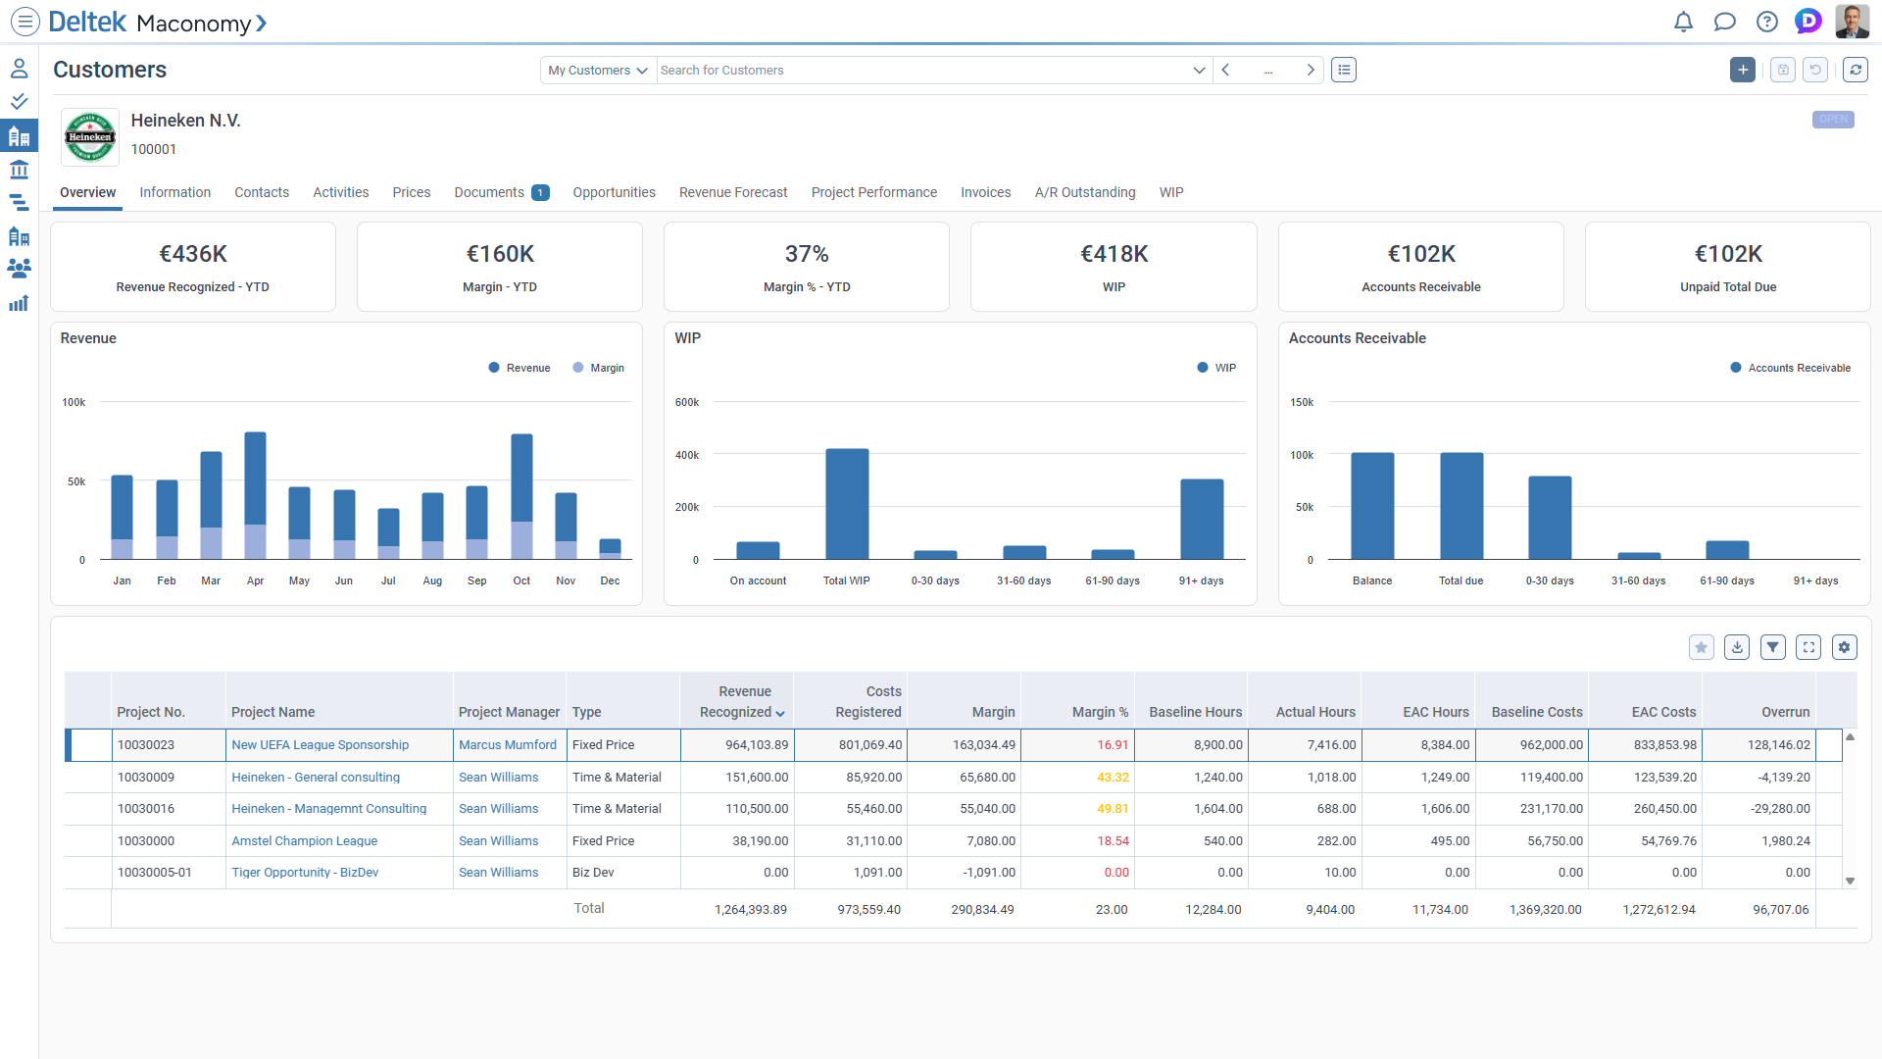The image size is (1882, 1059).
Task: Download table data with export icon
Action: coord(1737,647)
